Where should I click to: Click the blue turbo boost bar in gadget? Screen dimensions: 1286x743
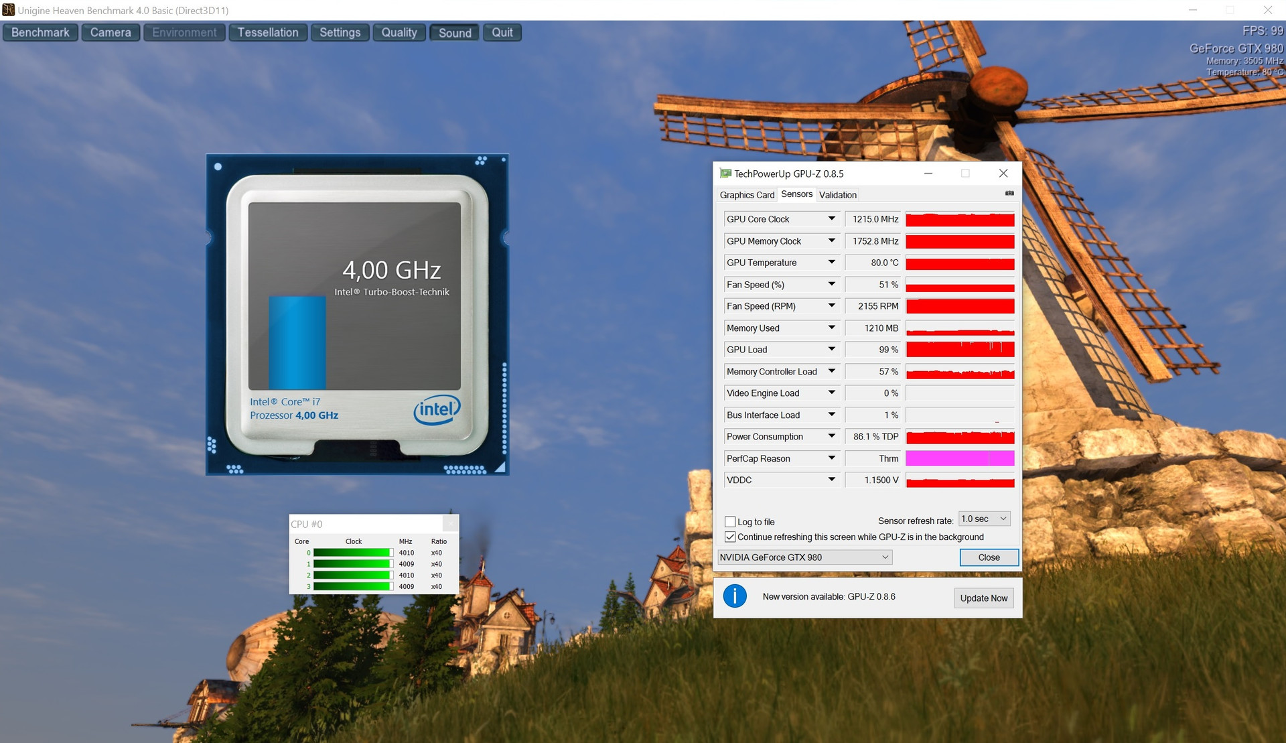[x=297, y=342]
